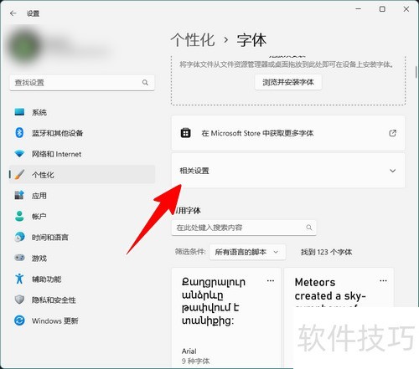Click the 浏览并安装字体 button
Viewport: 419px width, 369px height.
pyautogui.click(x=288, y=82)
